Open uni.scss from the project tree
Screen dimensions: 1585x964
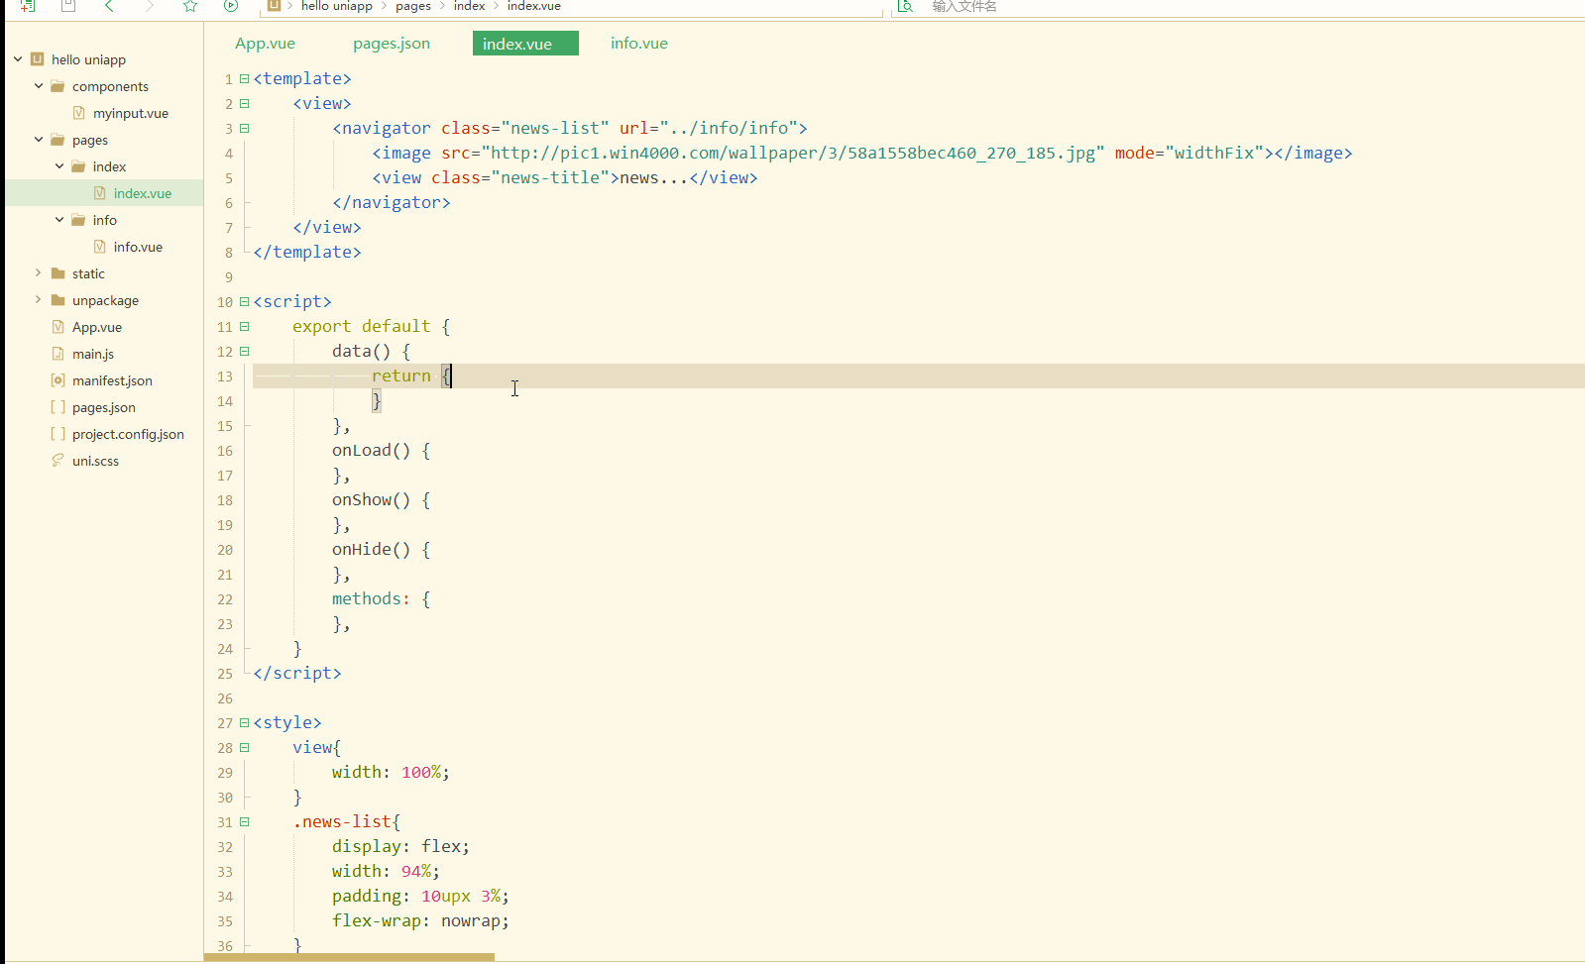click(x=95, y=461)
